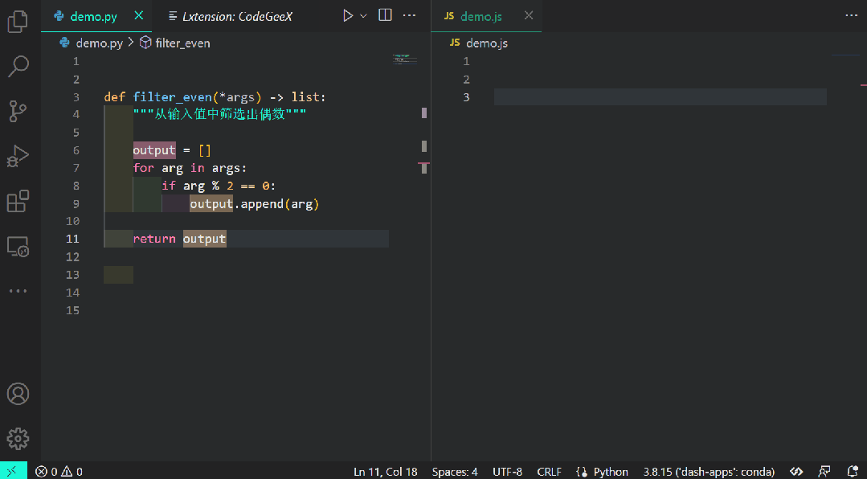
Task: Click line number 1 in demo.js gutter
Action: pos(466,61)
